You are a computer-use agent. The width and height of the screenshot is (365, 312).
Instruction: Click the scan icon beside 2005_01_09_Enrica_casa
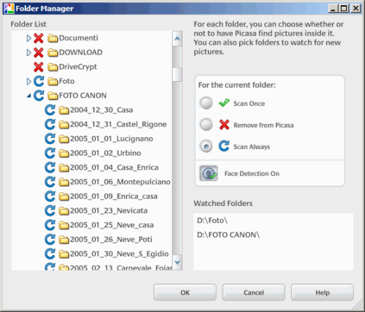[50, 197]
